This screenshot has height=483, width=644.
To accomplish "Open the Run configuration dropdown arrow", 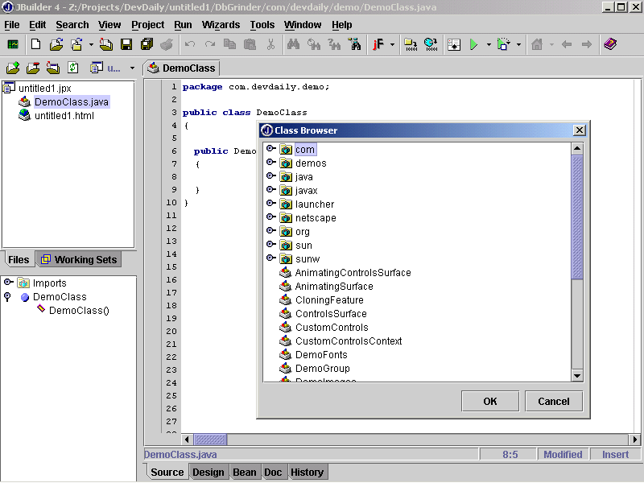I will point(489,44).
